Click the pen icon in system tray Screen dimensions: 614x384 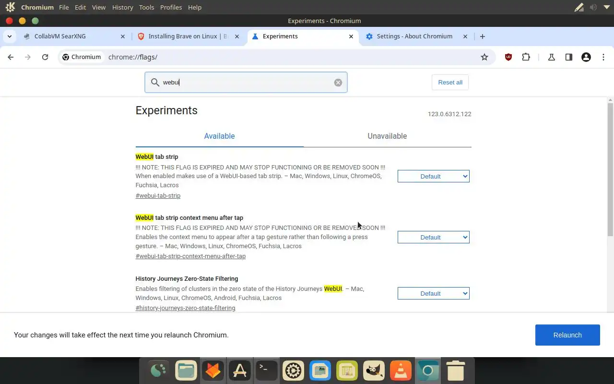coord(579,7)
